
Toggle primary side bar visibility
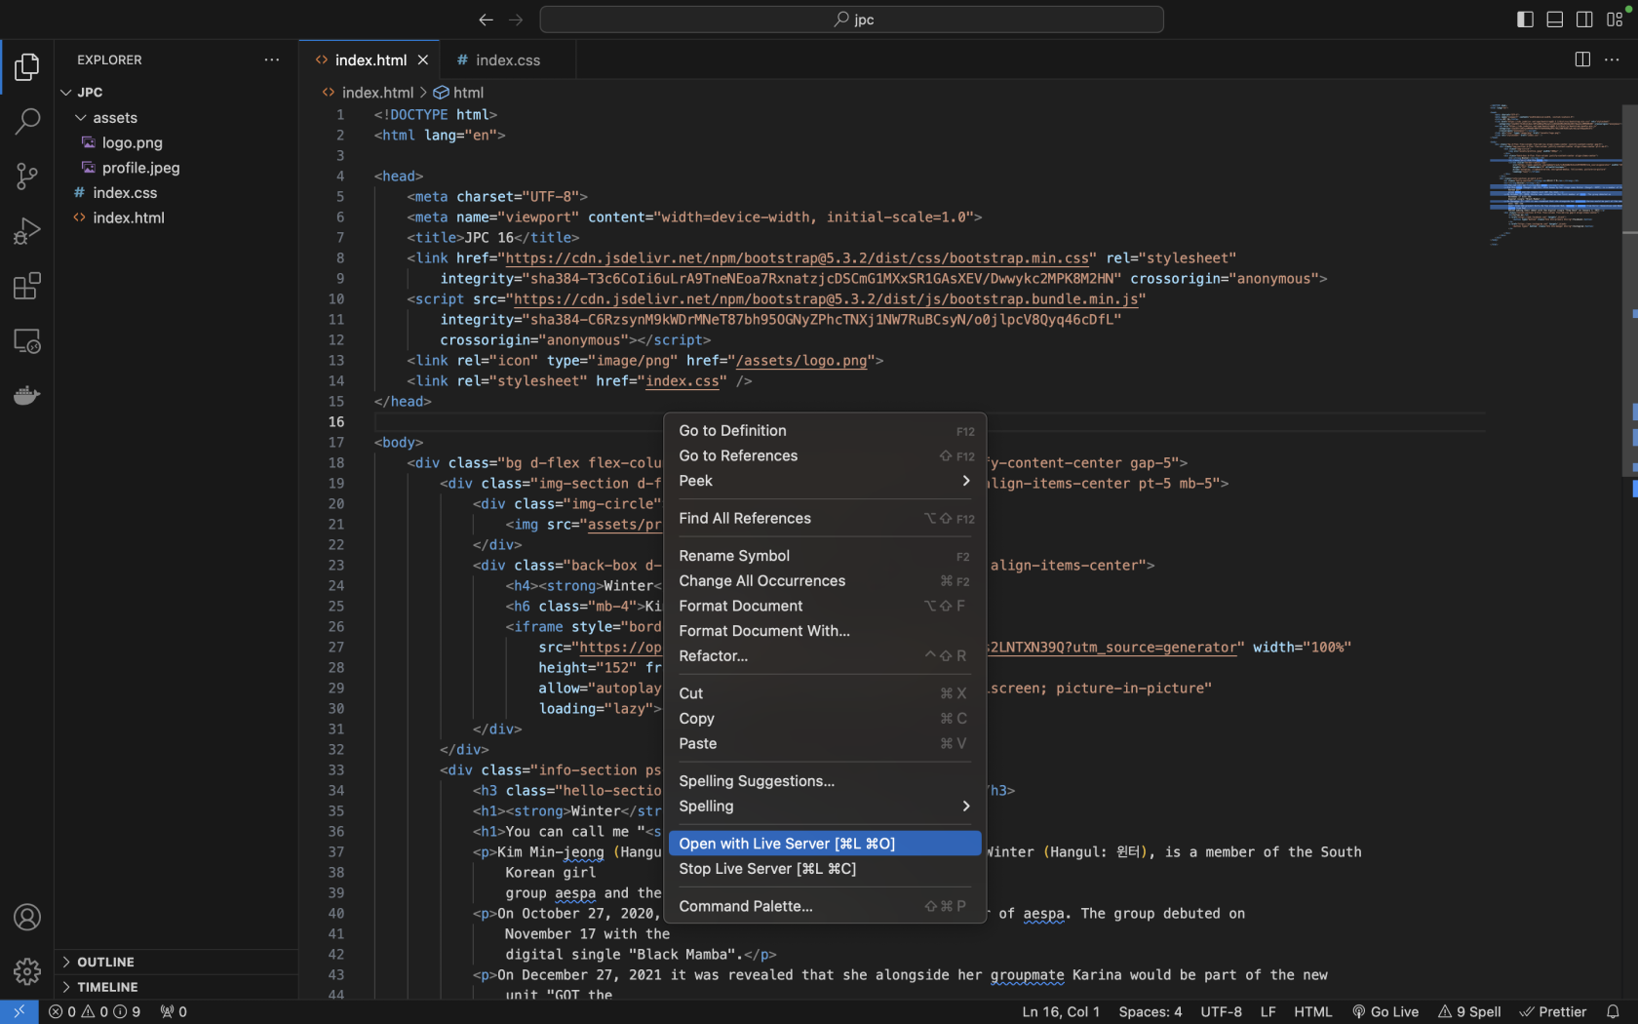1525,20
